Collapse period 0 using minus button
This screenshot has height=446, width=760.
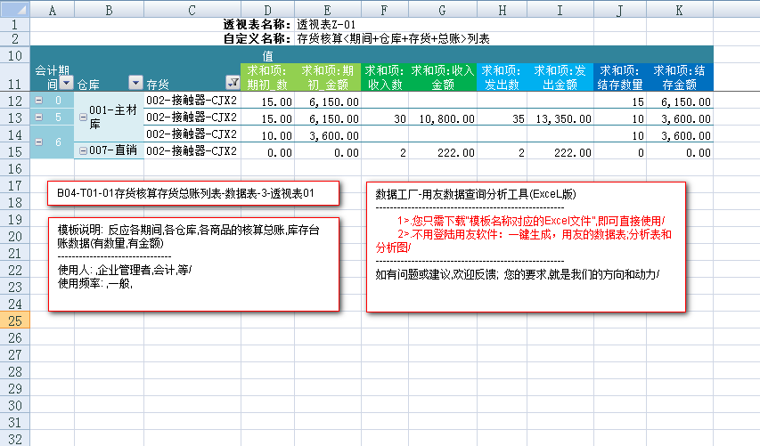click(38, 101)
